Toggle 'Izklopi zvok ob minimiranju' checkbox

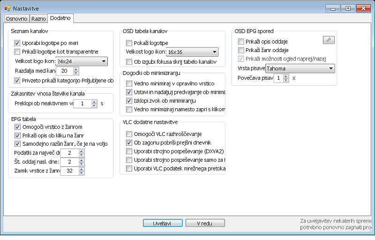click(x=130, y=100)
